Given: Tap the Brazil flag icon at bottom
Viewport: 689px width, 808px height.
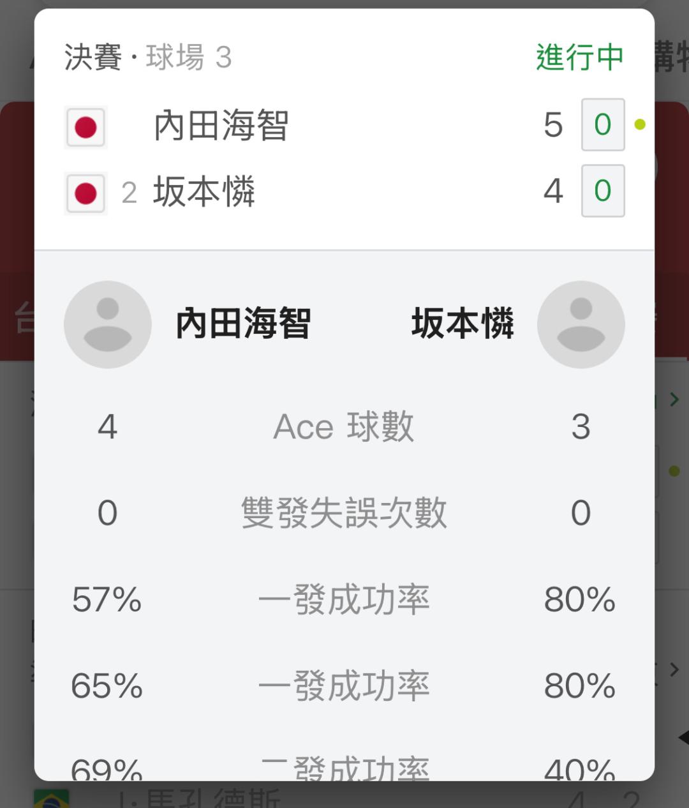Looking at the screenshot, I should pyautogui.click(x=51, y=798).
